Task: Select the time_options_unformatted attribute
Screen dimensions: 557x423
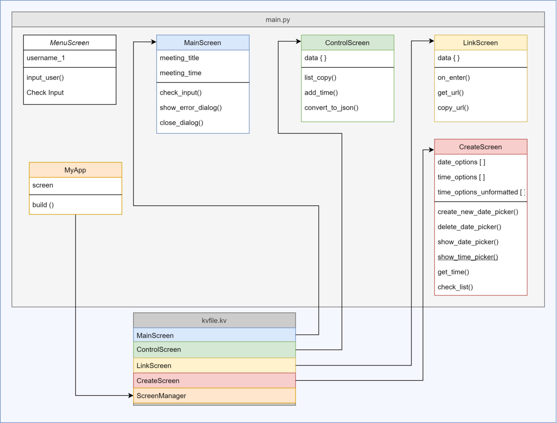Action: click(478, 192)
